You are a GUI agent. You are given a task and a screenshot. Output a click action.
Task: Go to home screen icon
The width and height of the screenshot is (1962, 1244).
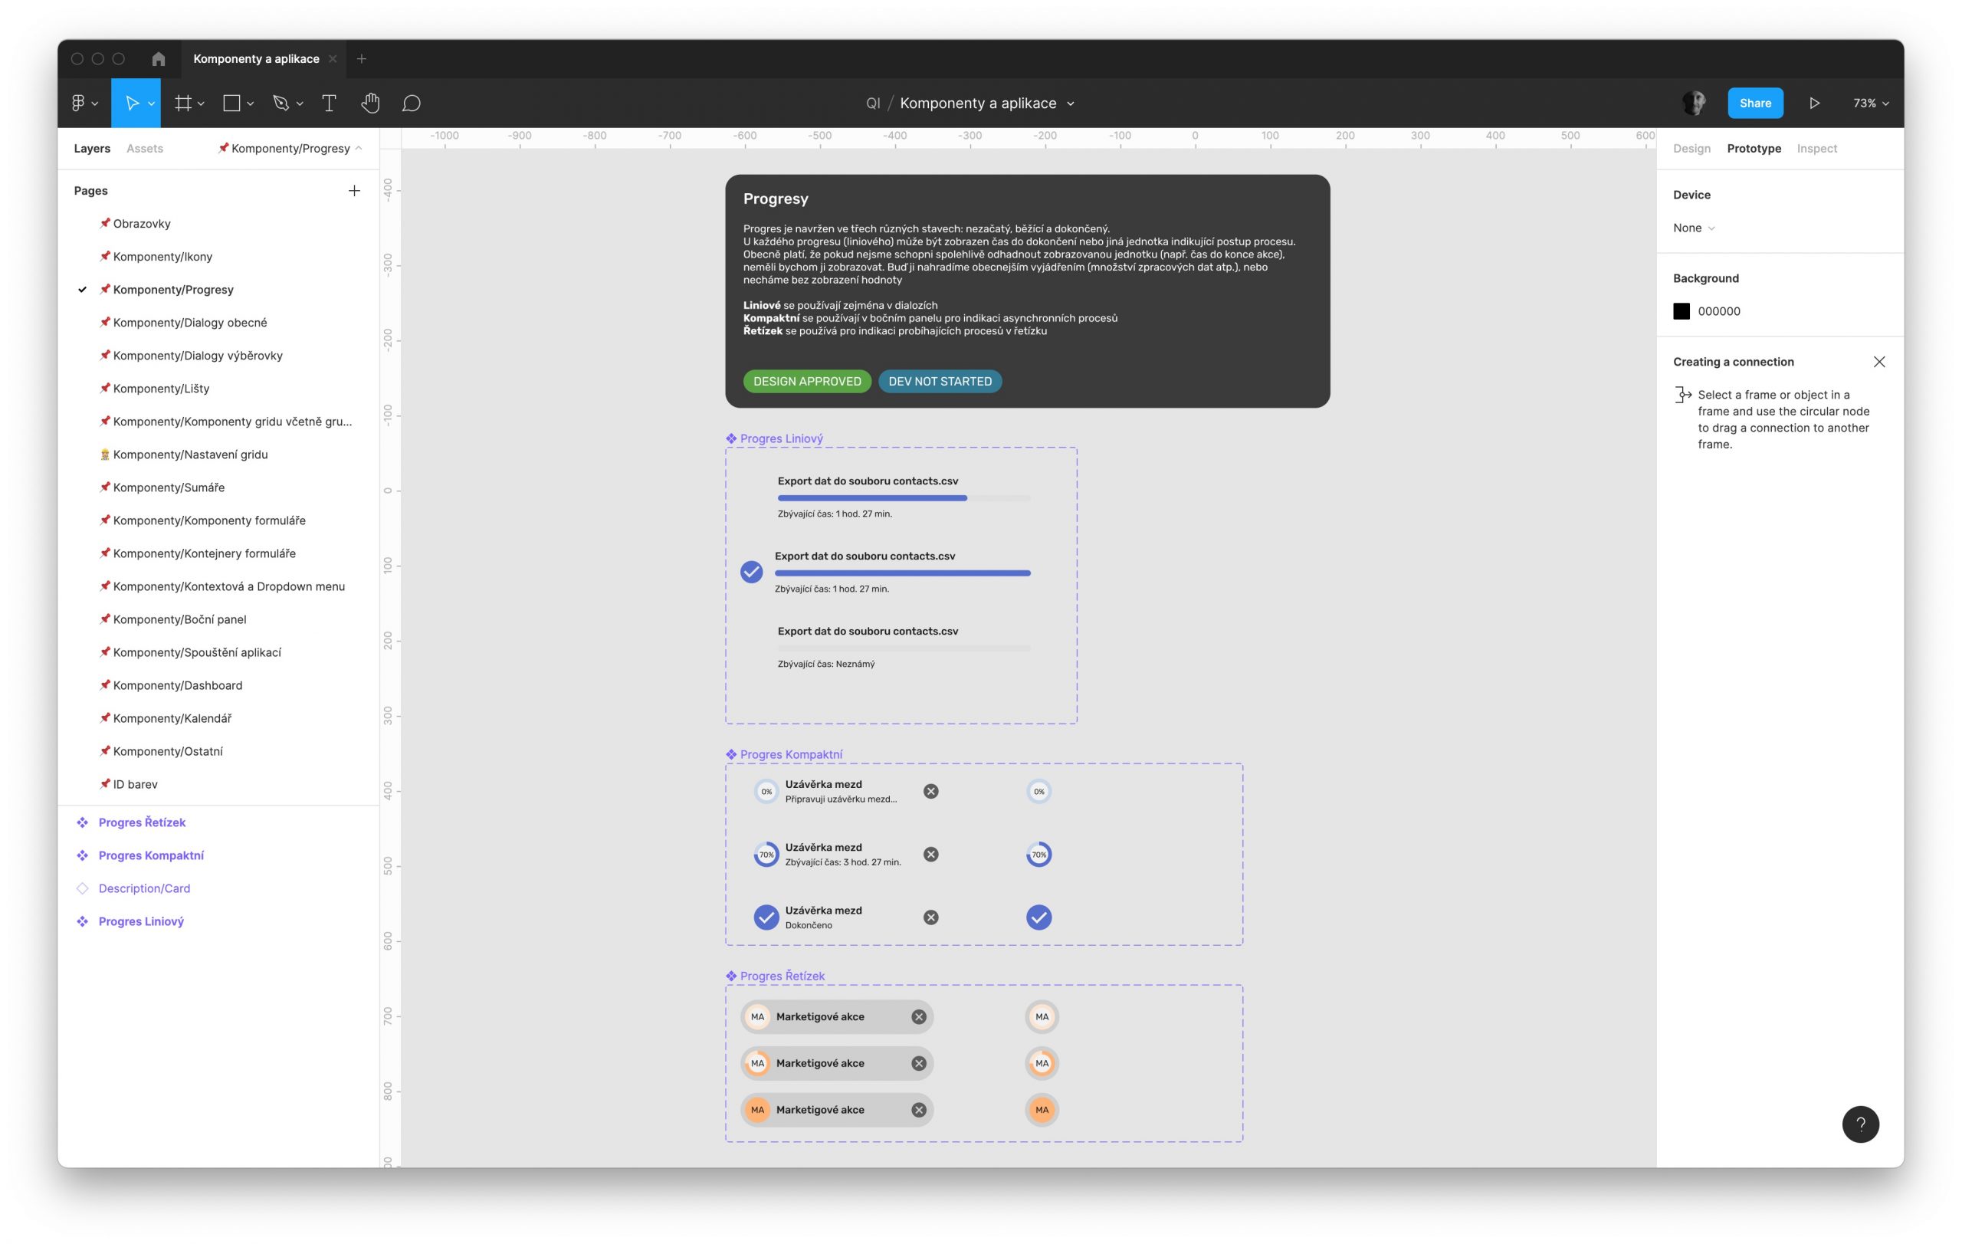point(158,59)
